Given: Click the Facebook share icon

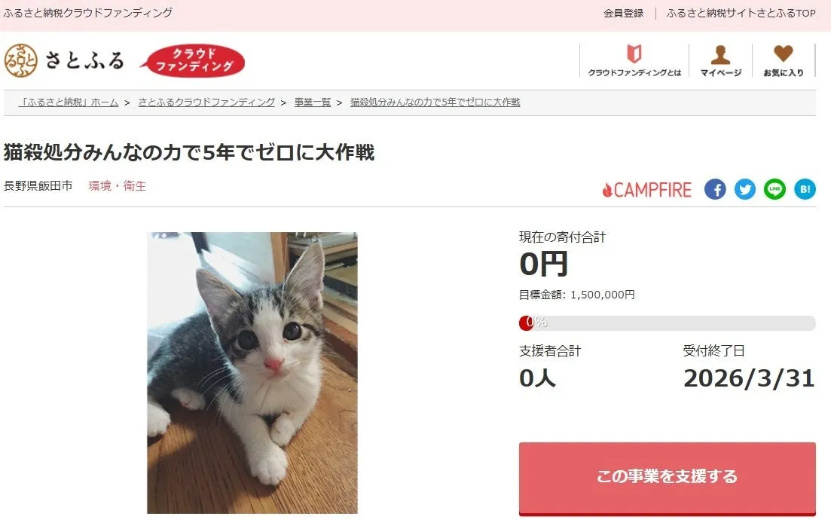Looking at the screenshot, I should [714, 189].
